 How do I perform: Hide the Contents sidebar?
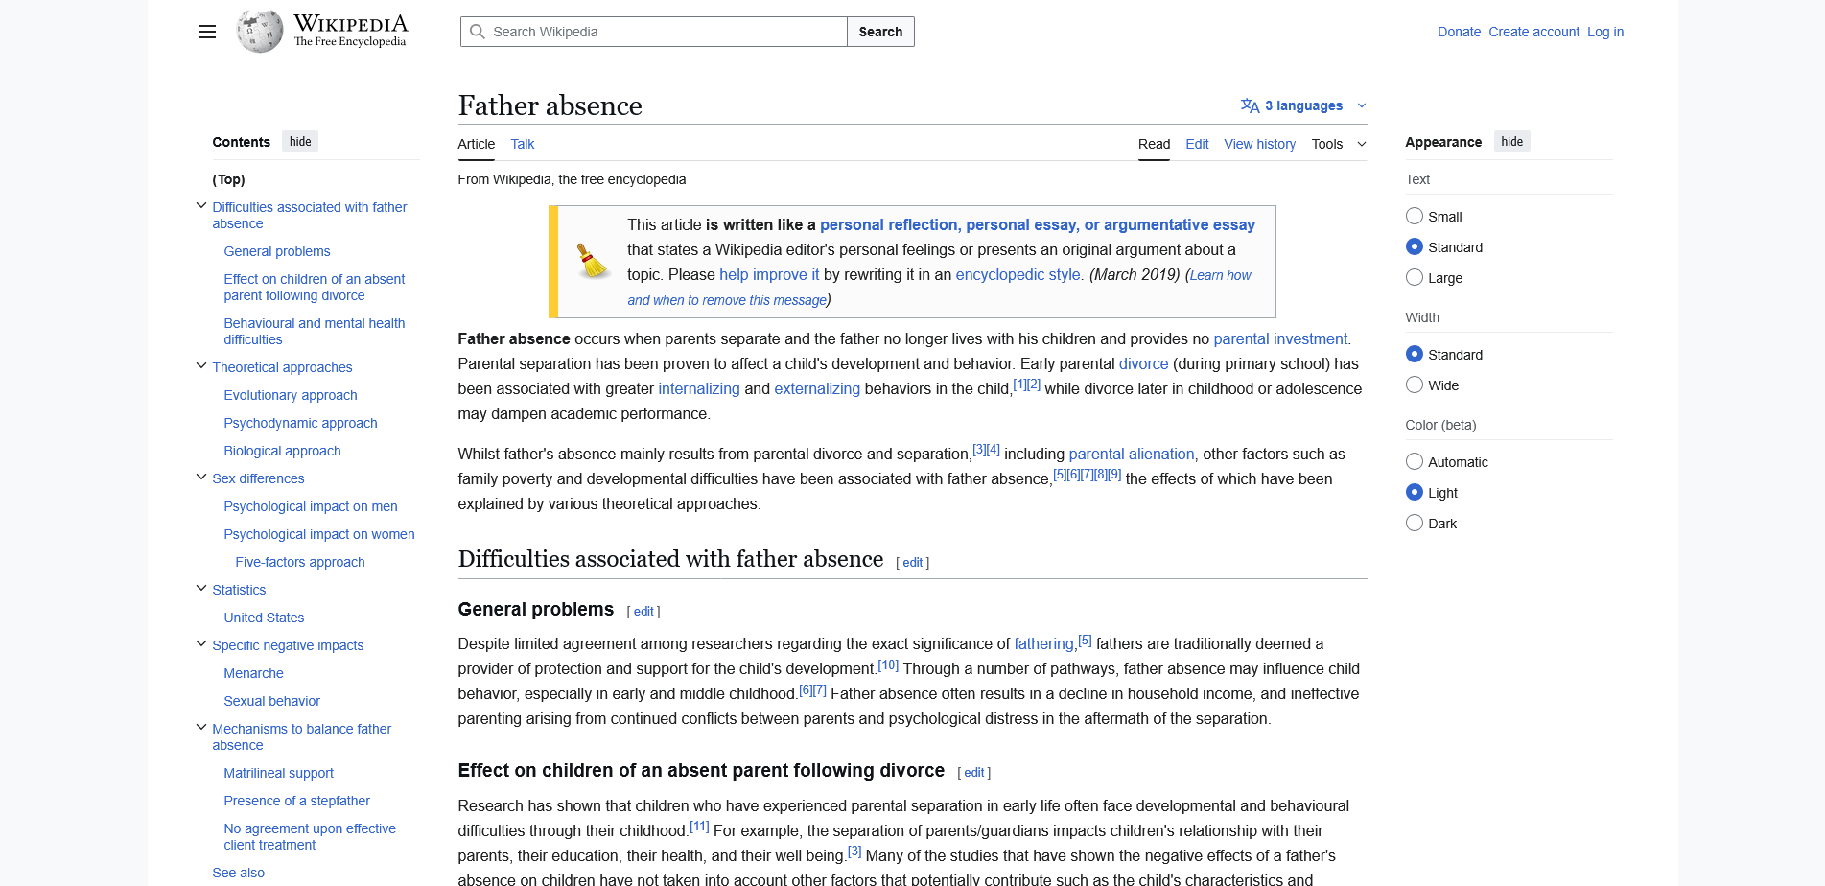coord(300,142)
